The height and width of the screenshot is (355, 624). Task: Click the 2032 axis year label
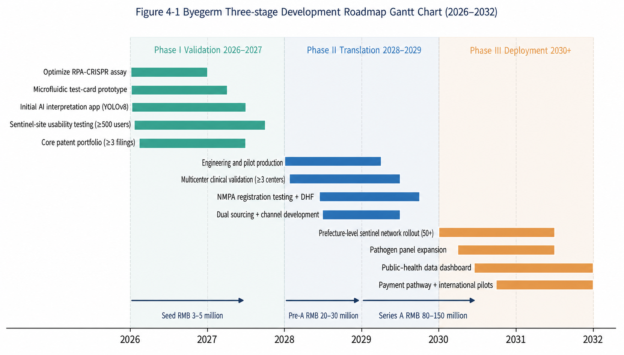pos(593,340)
